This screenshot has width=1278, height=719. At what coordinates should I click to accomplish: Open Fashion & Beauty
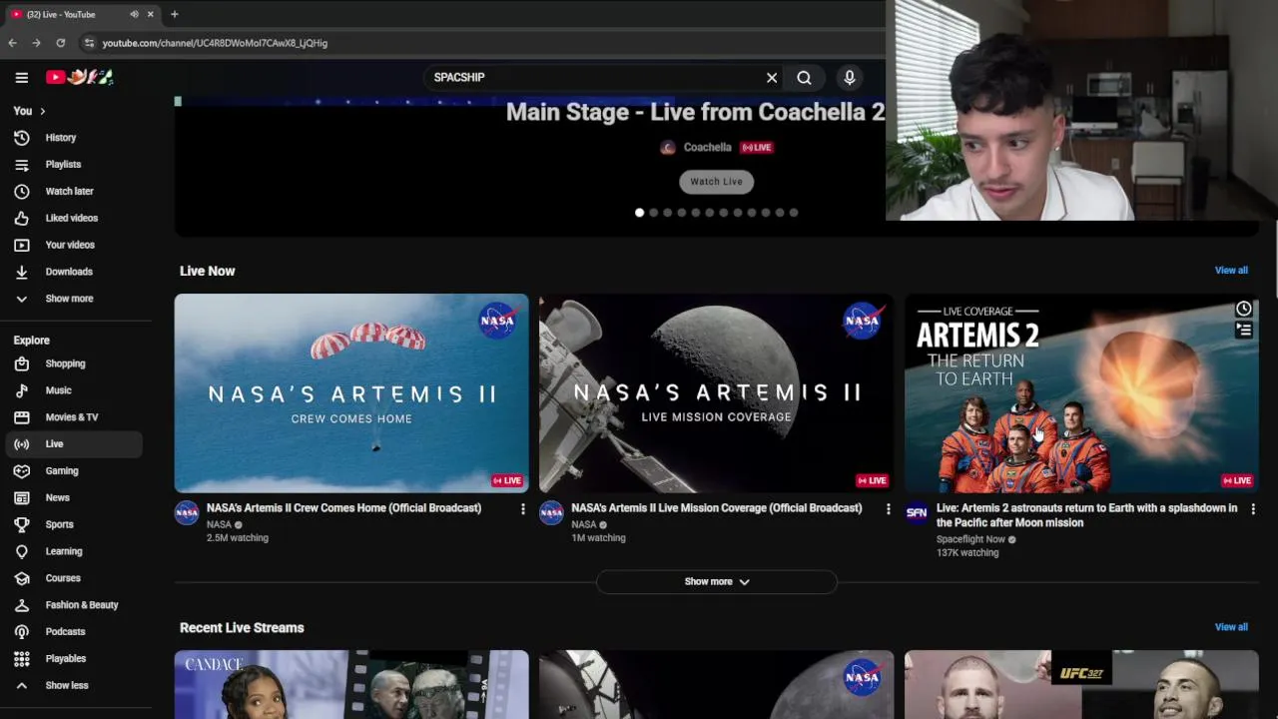click(x=73, y=605)
